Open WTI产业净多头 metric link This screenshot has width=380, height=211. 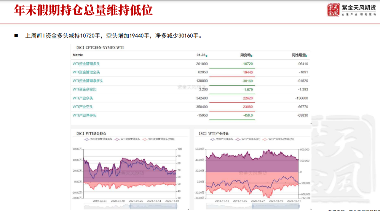pyautogui.click(x=85, y=115)
